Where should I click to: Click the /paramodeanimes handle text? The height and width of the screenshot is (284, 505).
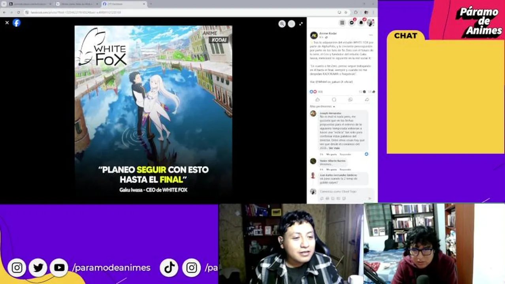pyautogui.click(x=111, y=268)
